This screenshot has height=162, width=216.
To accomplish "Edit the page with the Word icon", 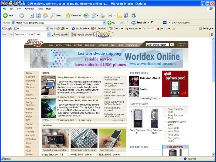I will (x=110, y=15).
